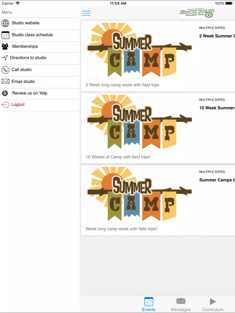Viewport: 235px width, 313px height.
Task: Switch to the Messages tab
Action: point(181,304)
